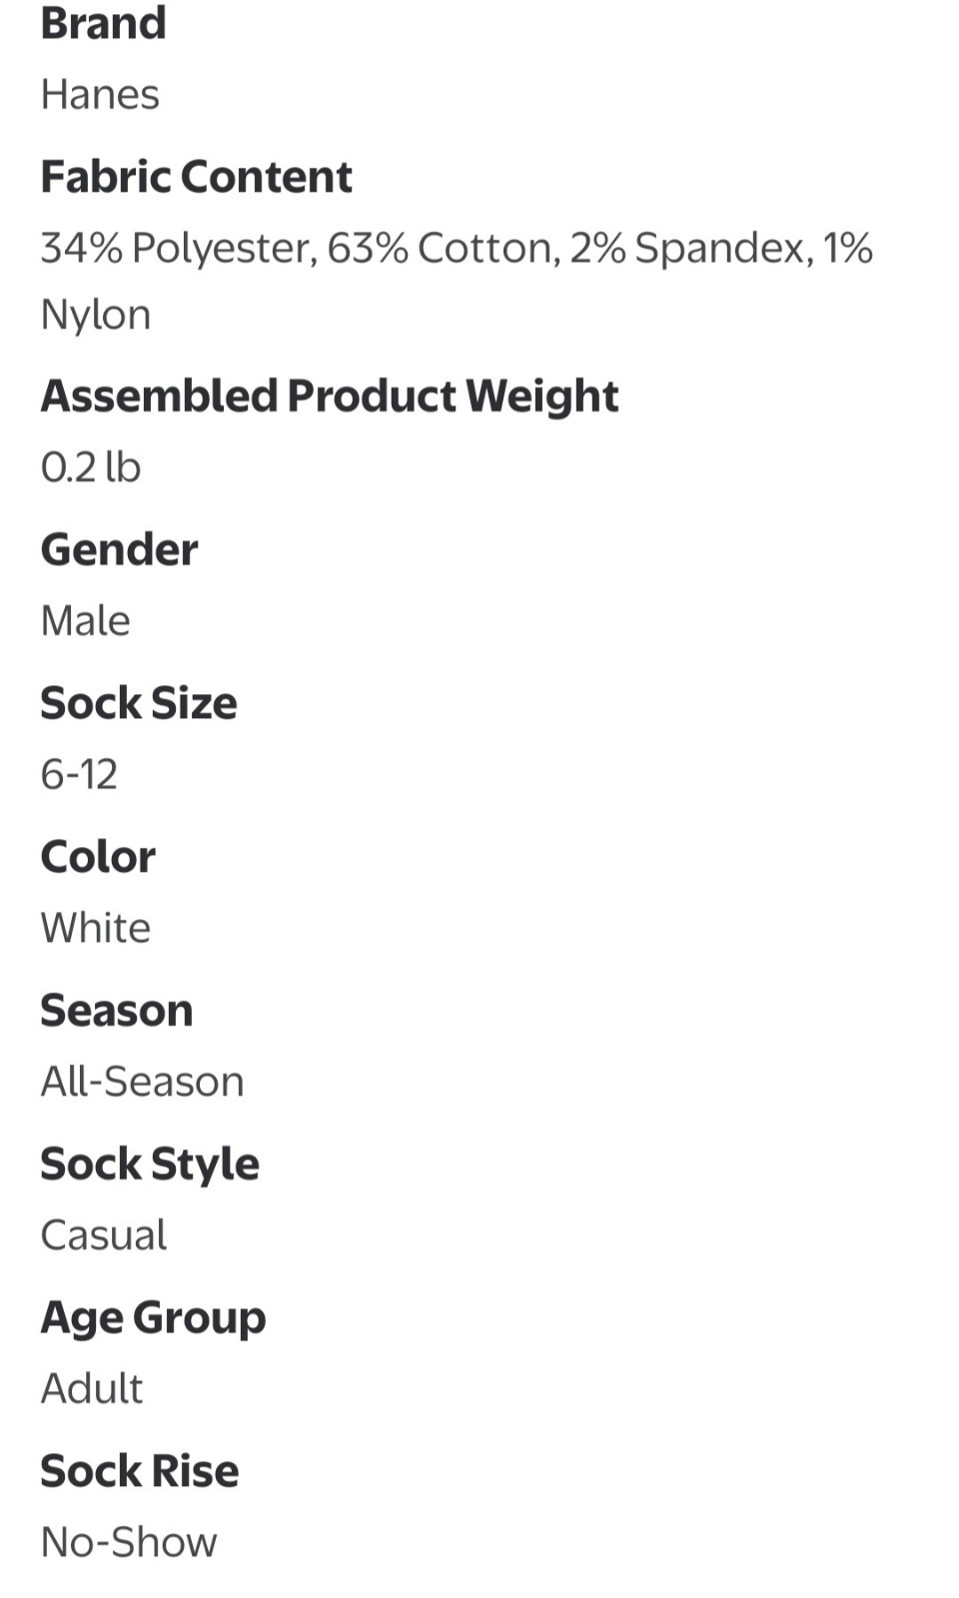Select the Adult age group value
The image size is (959, 1598).
coord(92,1389)
